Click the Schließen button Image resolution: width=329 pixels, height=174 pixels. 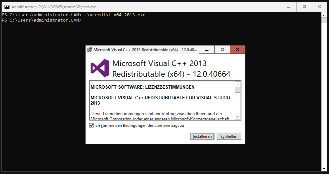[x=229, y=136]
